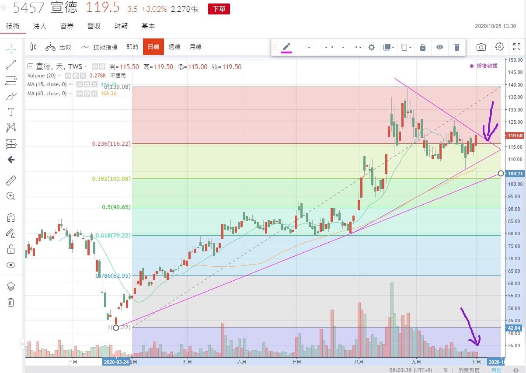Toggle visibility of MA 60 indicator
This screenshot has width=526, height=373.
[x=80, y=94]
